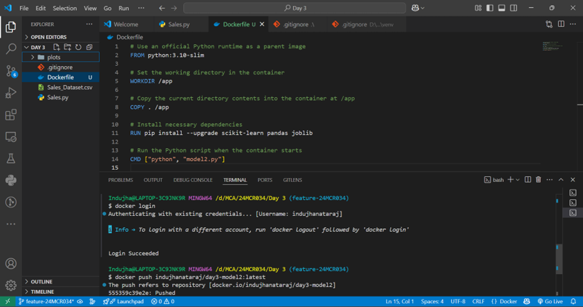Click the feature-24MCR034 branch in status bar
Image resolution: width=583 pixels, height=307 pixels.
click(x=47, y=301)
